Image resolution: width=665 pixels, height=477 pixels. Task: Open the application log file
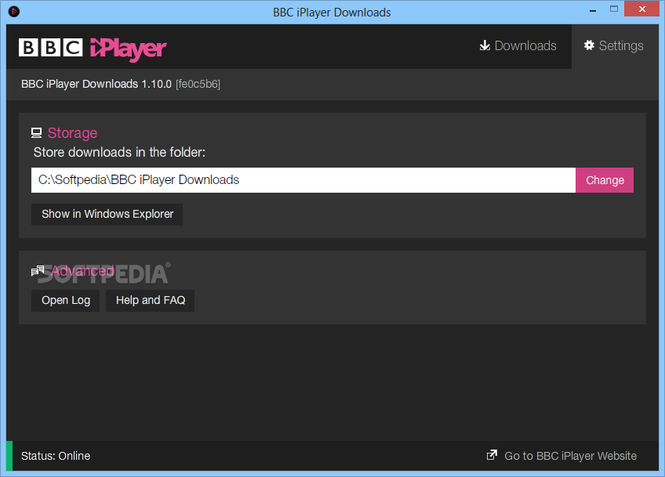coord(65,300)
